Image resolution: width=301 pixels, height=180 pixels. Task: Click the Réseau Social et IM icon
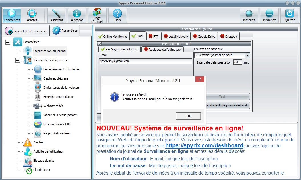click(x=38, y=124)
